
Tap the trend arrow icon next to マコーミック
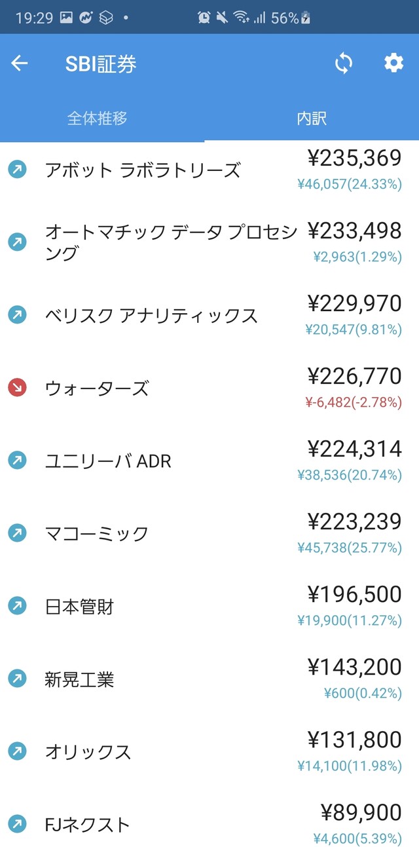[x=17, y=533]
